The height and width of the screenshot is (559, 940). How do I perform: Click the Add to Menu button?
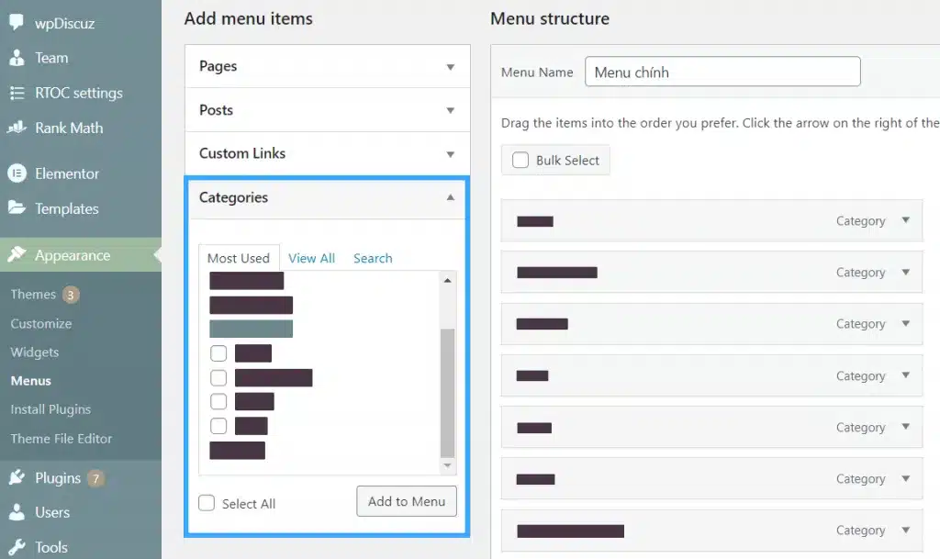pos(407,501)
